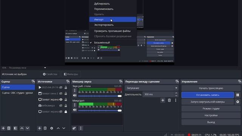
Task: Show the bottom Захват экрана source
Action: [61, 111]
